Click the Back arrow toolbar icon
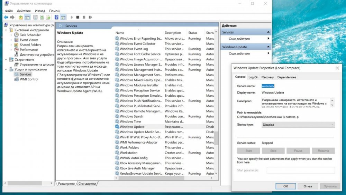346x195 pixels. pos(6,17)
